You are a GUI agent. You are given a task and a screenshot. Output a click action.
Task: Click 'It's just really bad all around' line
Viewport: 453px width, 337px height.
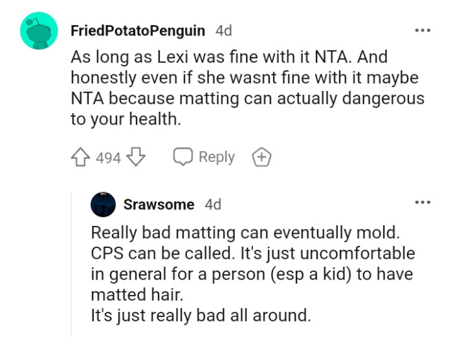click(201, 315)
